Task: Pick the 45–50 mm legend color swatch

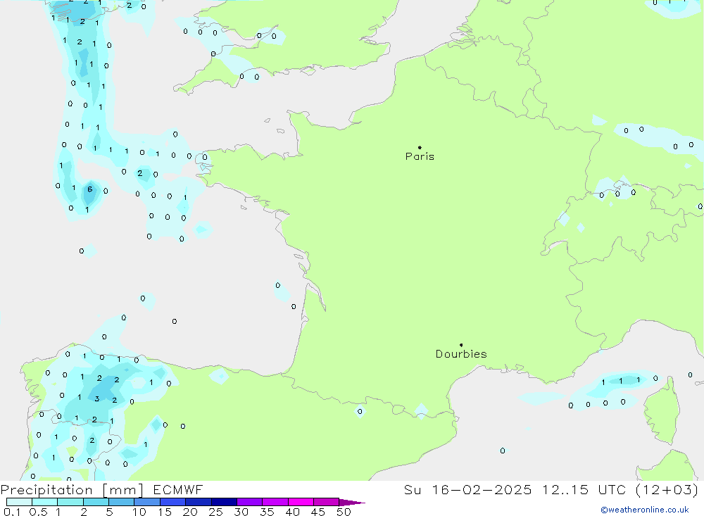Action: [327, 502]
